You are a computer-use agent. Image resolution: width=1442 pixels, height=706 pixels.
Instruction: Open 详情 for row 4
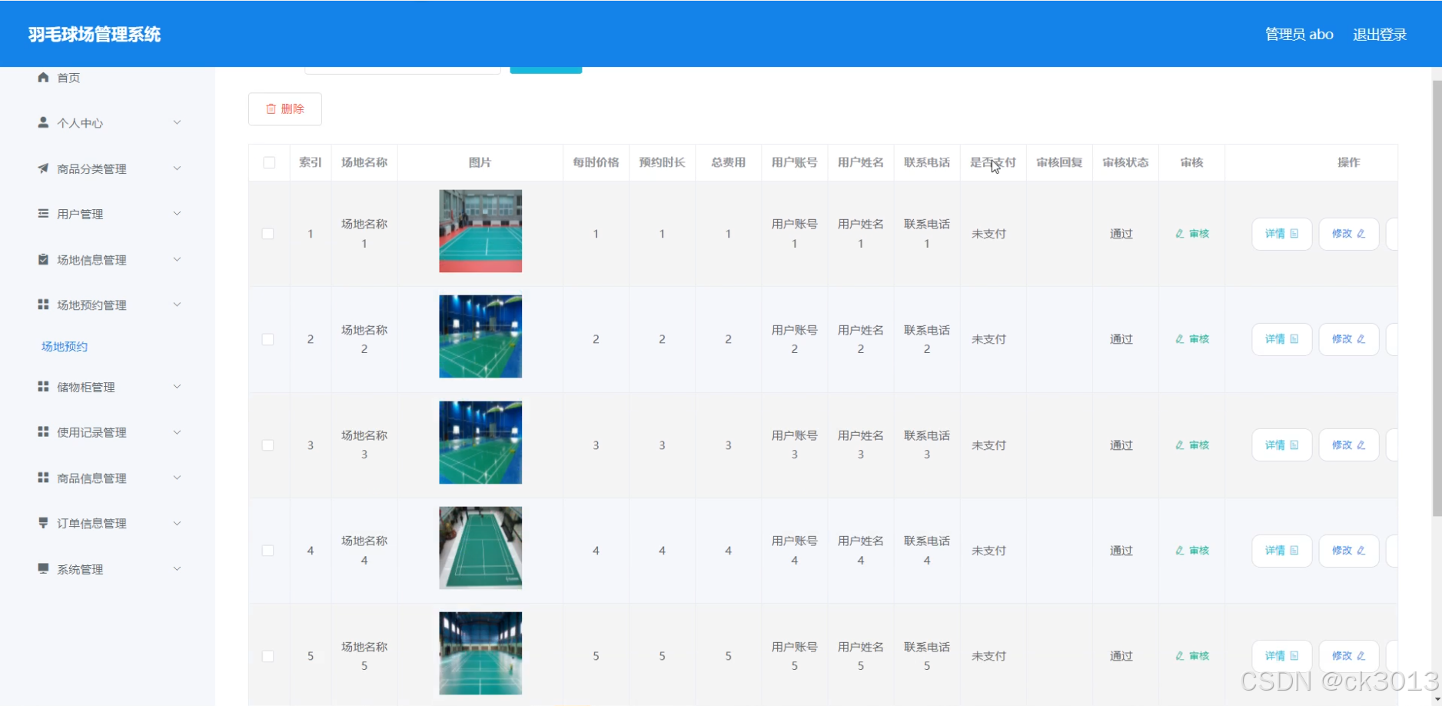coord(1281,551)
